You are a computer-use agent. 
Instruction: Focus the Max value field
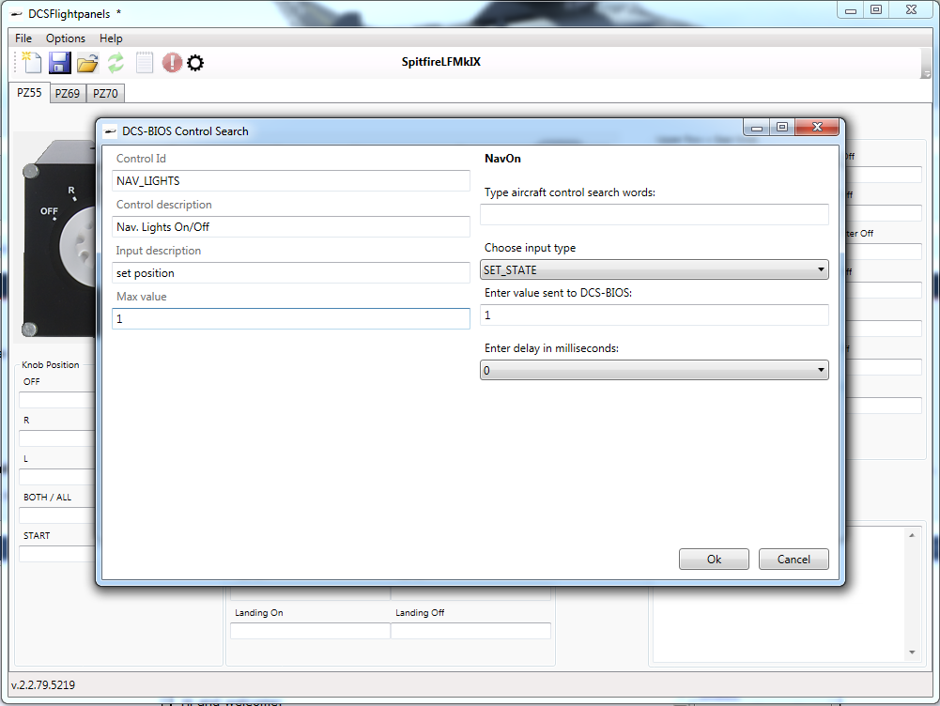[291, 319]
